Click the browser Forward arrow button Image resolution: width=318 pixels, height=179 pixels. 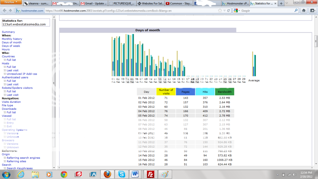coord(10,11)
